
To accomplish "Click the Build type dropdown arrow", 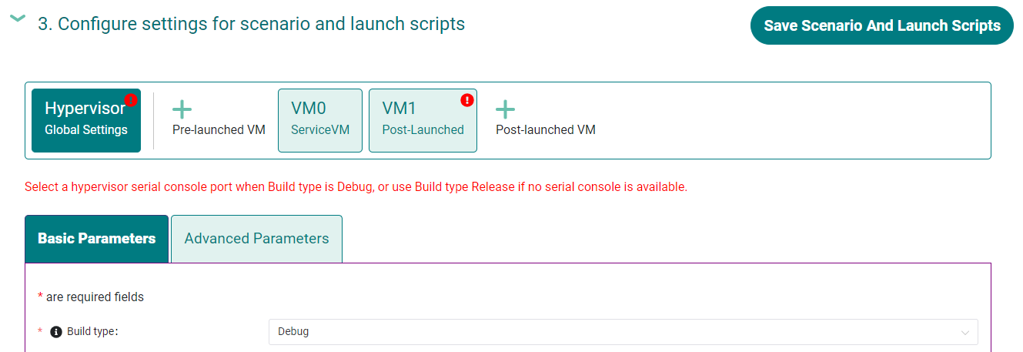I will (x=965, y=332).
